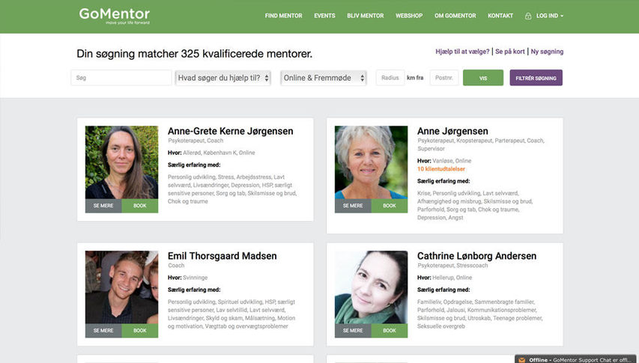Click Se mere for Cathrine Lønborg Andersen
Image resolution: width=639 pixels, height=363 pixels.
point(353,331)
